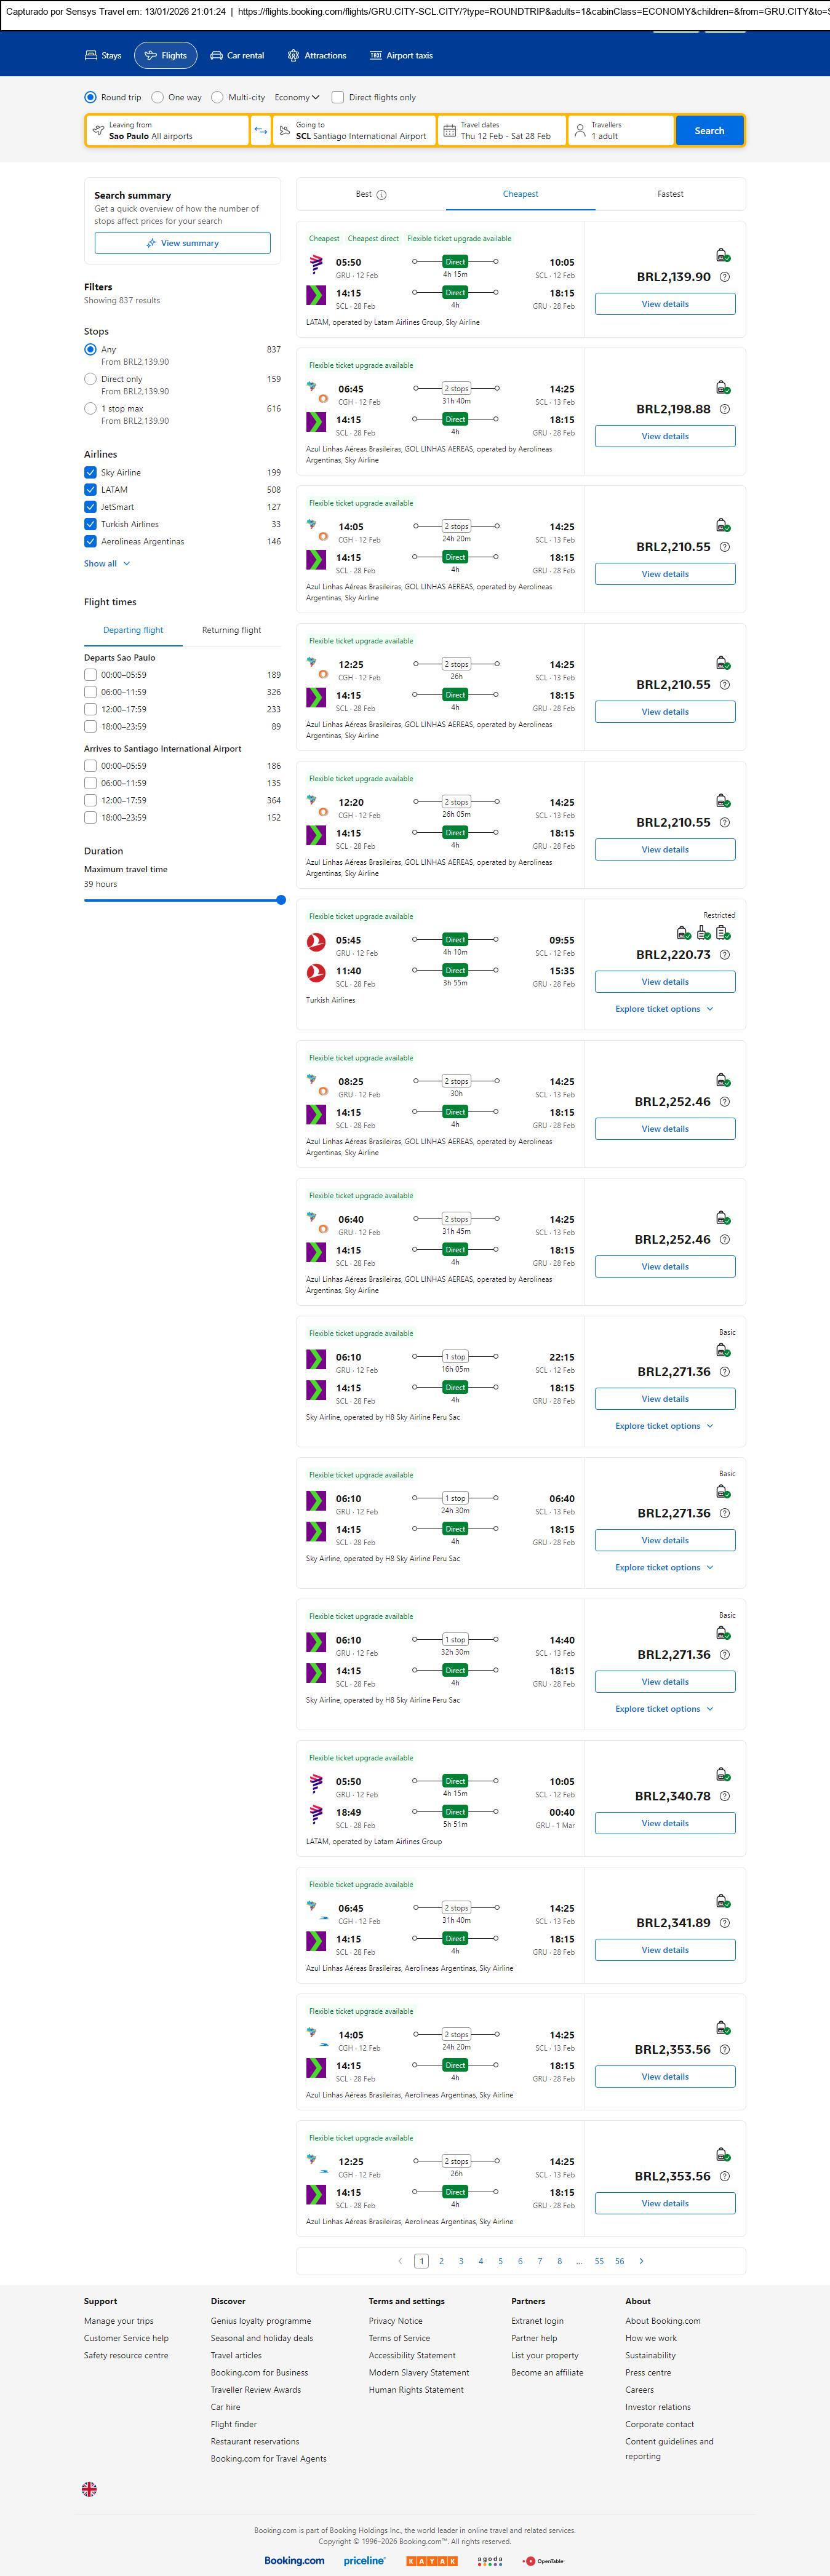The height and width of the screenshot is (2576, 830).
Task: Click the UK flag language icon in footer
Action: tap(89, 2489)
